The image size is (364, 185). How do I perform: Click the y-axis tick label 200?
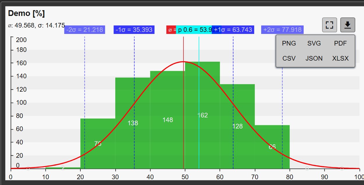coord(22,40)
